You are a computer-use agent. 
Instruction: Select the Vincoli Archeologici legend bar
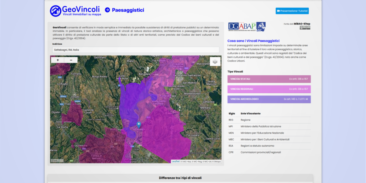click(x=269, y=99)
